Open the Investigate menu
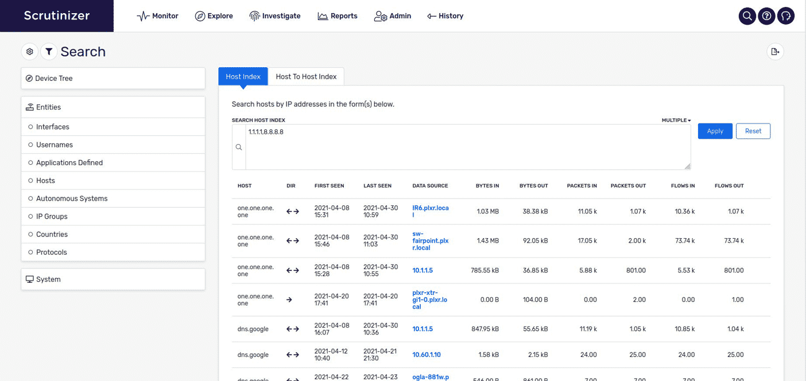Image resolution: width=806 pixels, height=381 pixels. pyautogui.click(x=275, y=16)
